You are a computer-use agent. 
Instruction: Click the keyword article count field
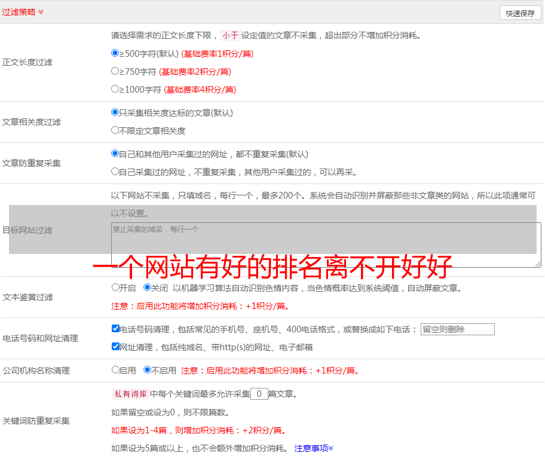tap(259, 394)
